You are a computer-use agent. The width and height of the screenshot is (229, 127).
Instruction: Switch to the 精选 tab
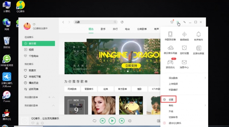(91, 29)
